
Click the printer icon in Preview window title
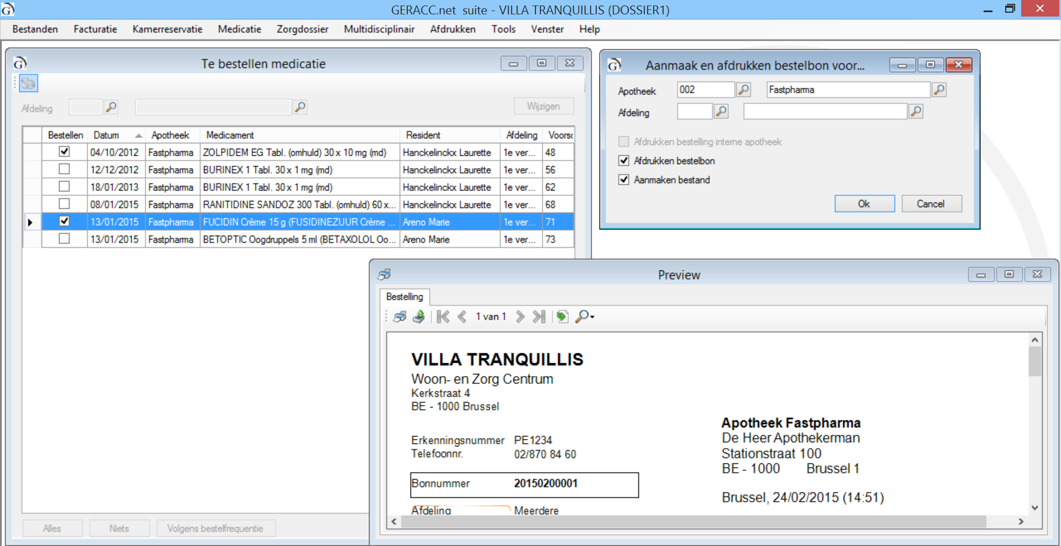click(384, 274)
